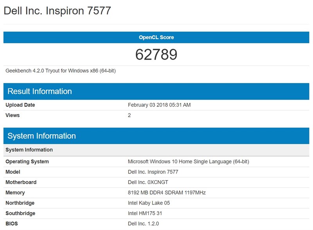Screen dimensions: 313x230
Task: Click the BIOS version Dell Inc. 1.2.0
Action: point(143,224)
